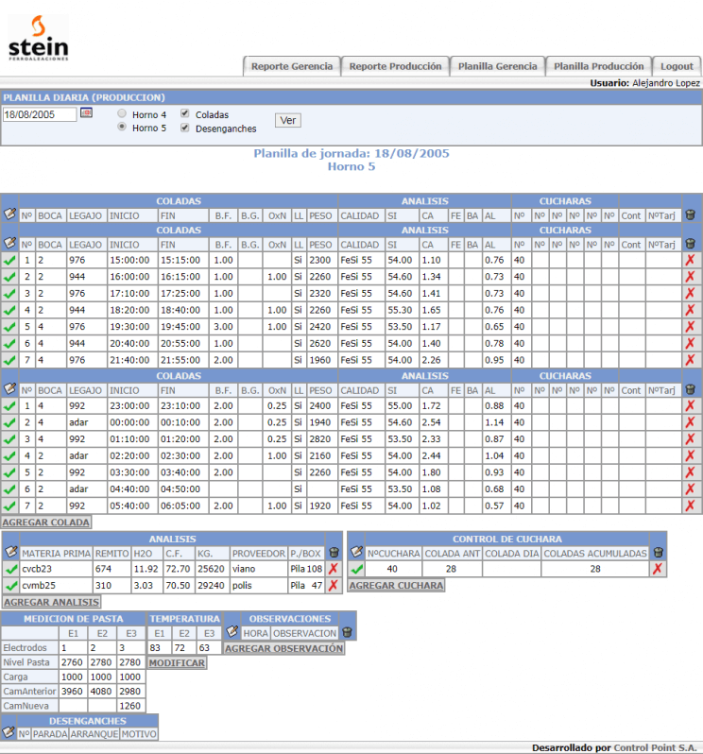
Task: Open the calendar date picker icon
Action: click(x=87, y=113)
